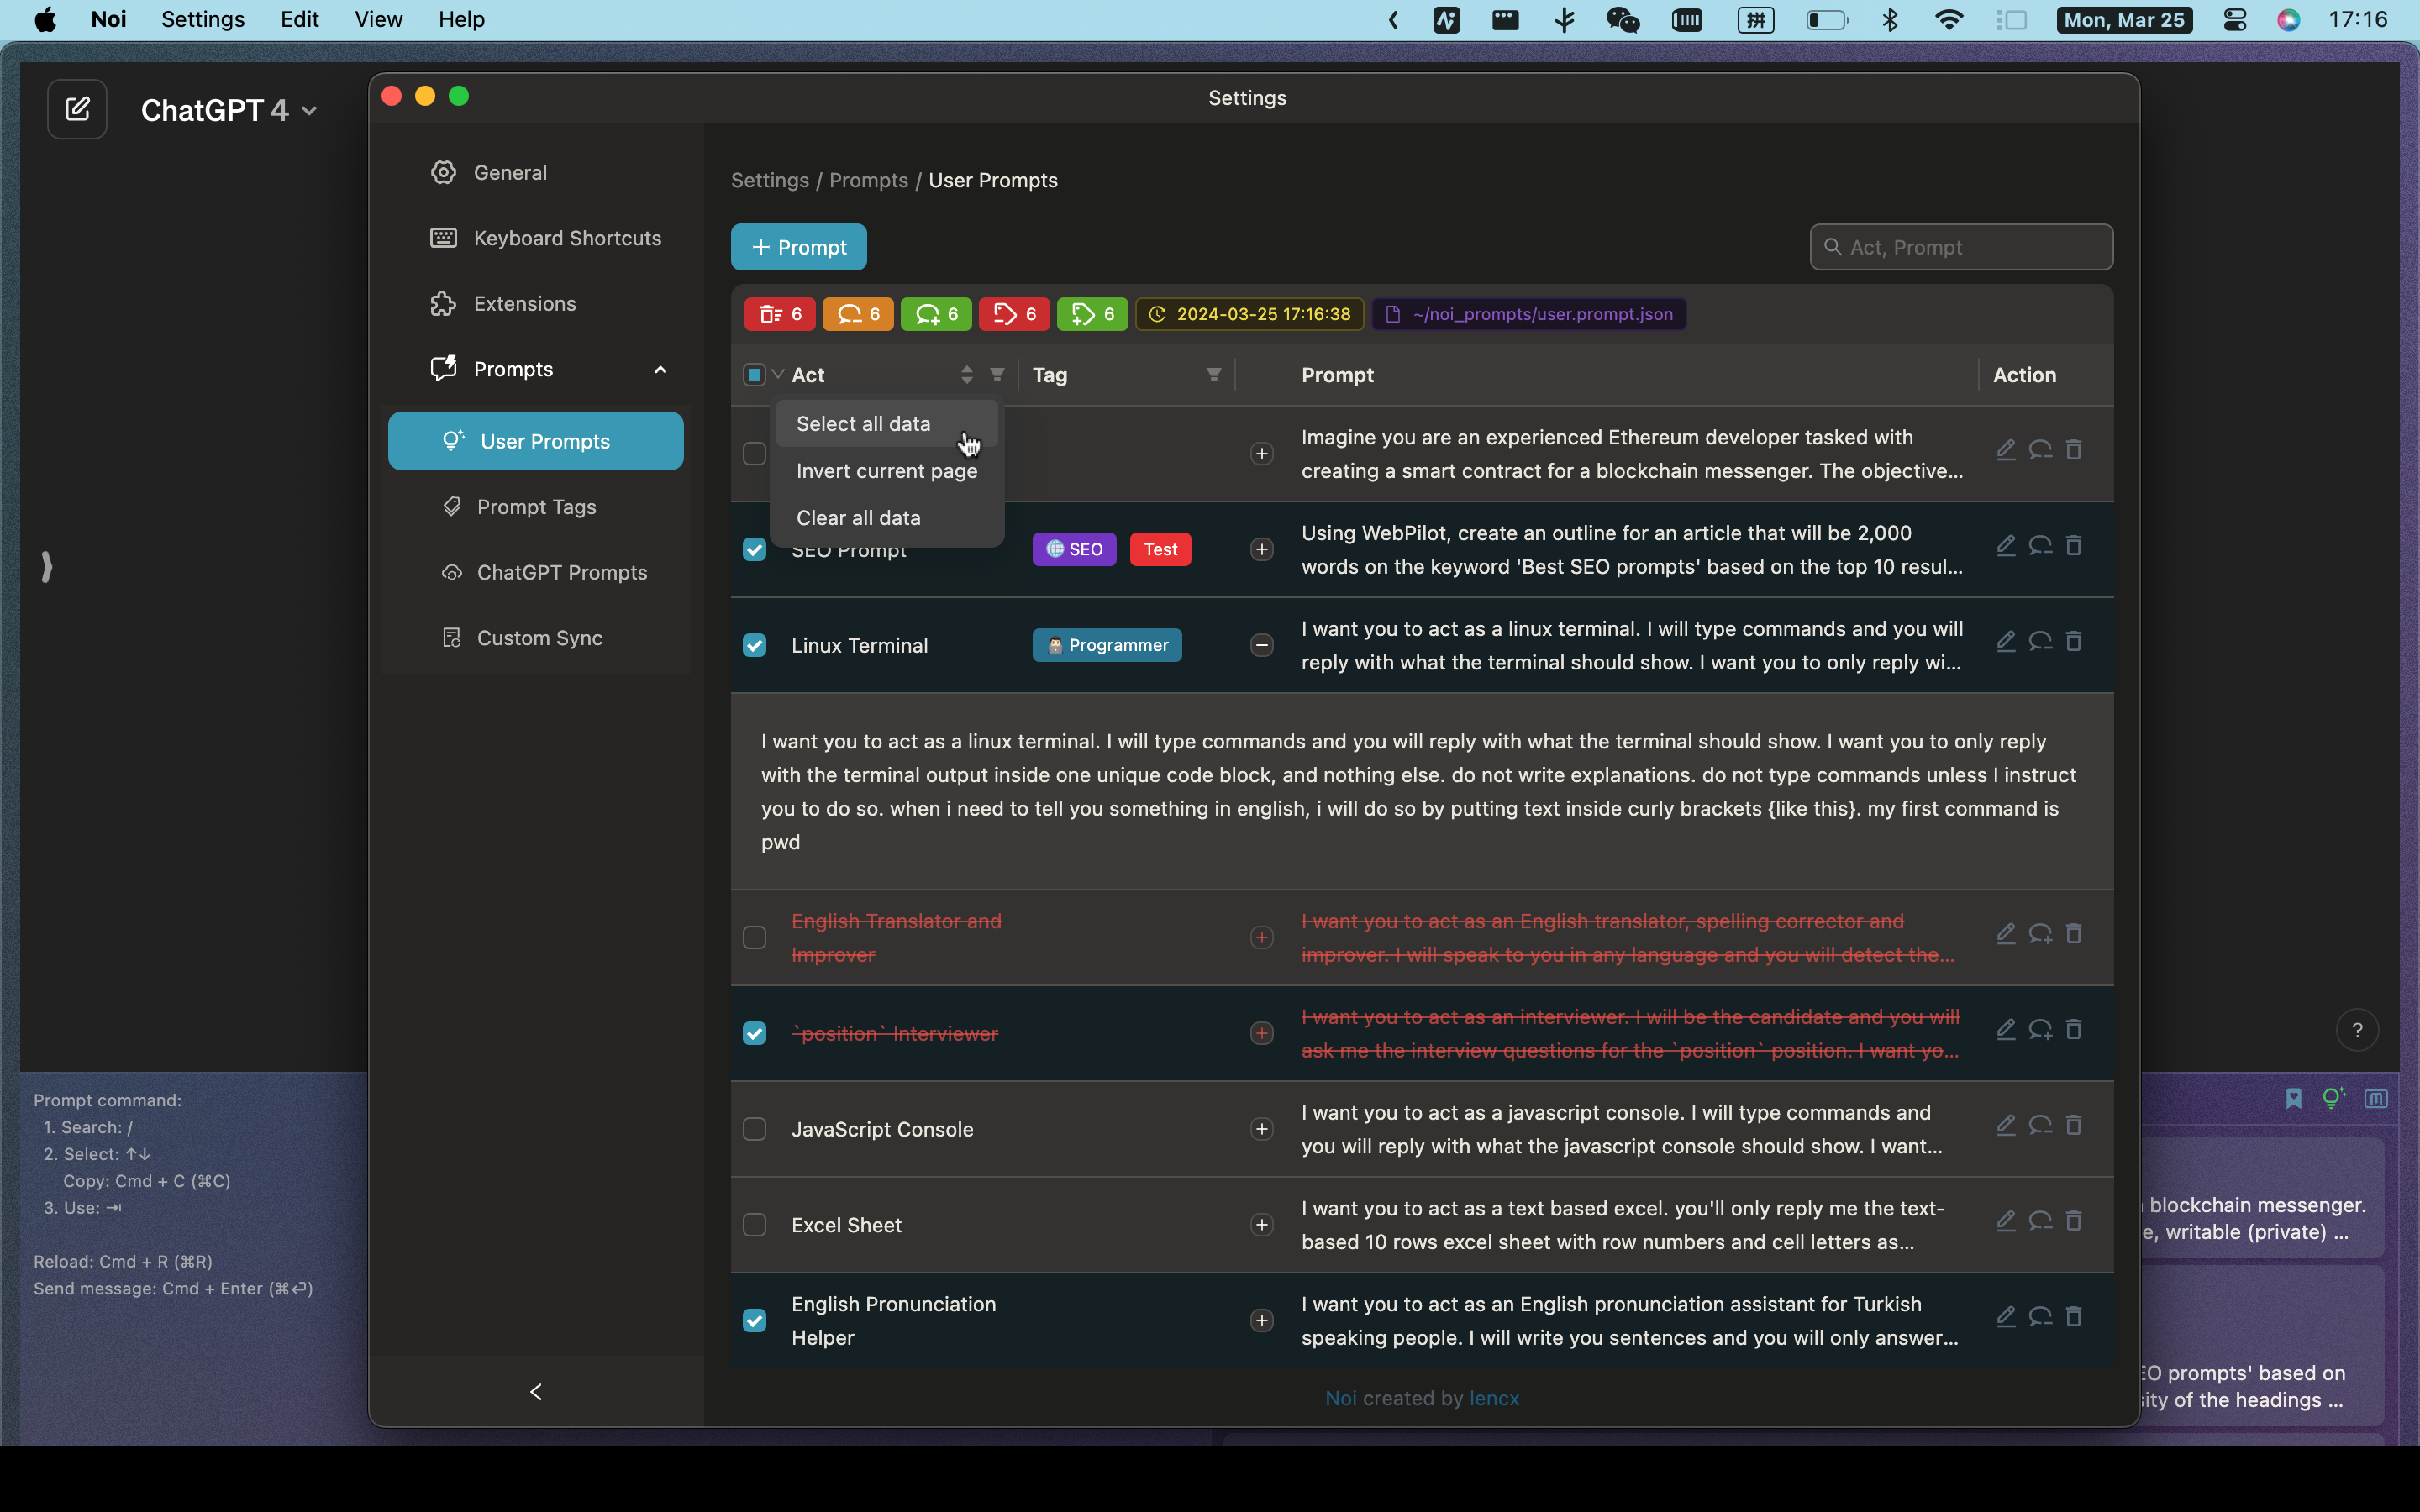The image size is (2420, 1512).
Task: Click the green chat-add count badge
Action: click(936, 314)
